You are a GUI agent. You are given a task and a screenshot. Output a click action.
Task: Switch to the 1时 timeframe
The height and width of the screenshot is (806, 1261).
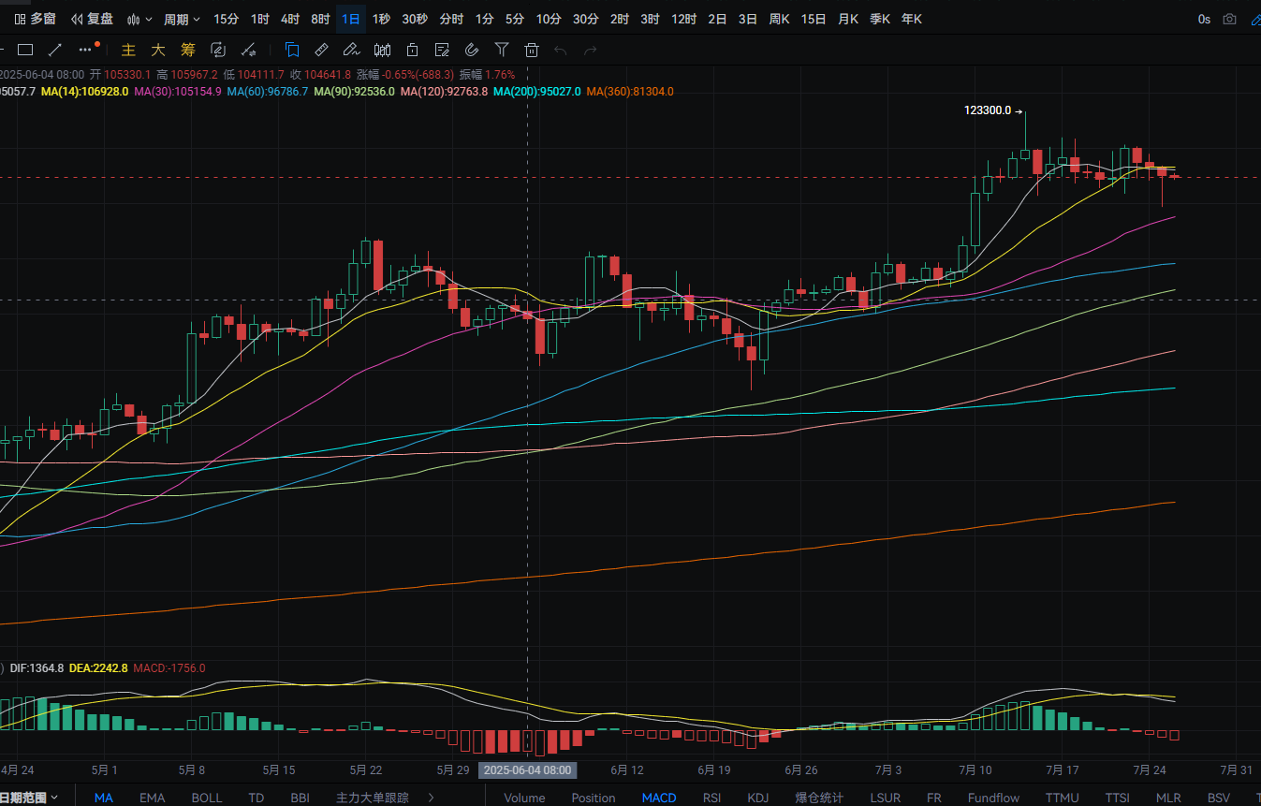(x=259, y=19)
